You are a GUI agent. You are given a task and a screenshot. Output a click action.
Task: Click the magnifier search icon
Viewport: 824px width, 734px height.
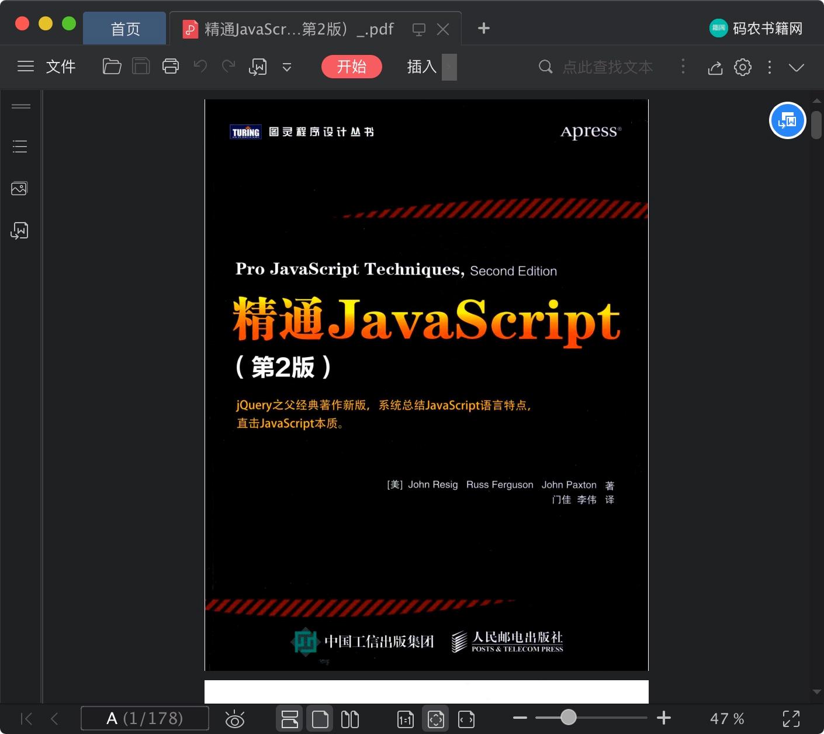tap(546, 67)
